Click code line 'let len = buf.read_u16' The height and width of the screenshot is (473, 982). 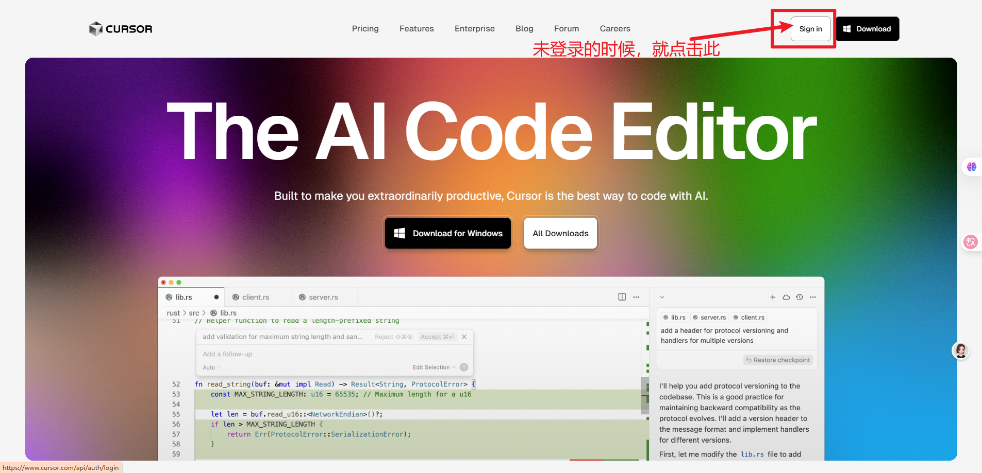pyautogui.click(x=296, y=414)
